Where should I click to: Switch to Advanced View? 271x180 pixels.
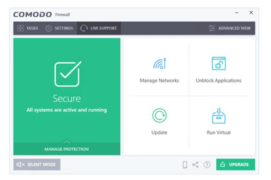point(231,28)
